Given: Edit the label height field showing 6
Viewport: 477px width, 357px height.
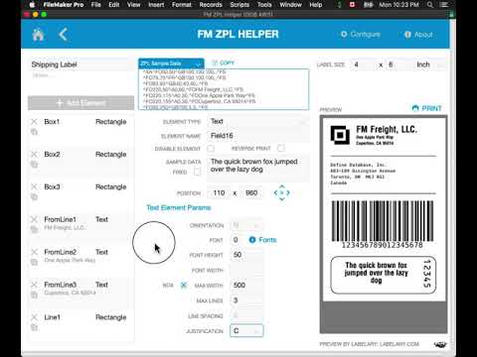Looking at the screenshot, I should 398,64.
